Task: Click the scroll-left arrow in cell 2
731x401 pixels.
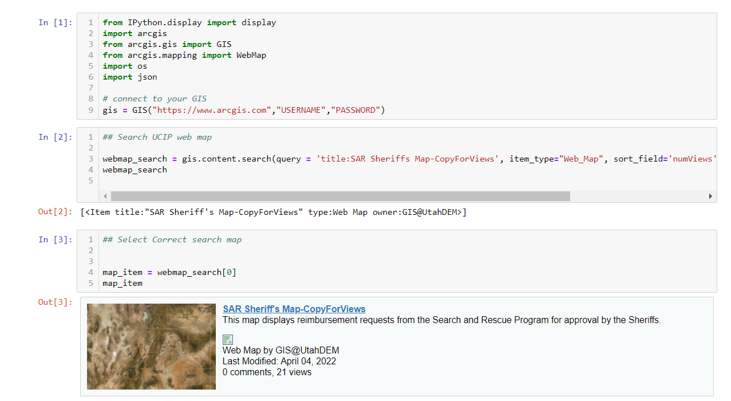Action: [x=105, y=196]
